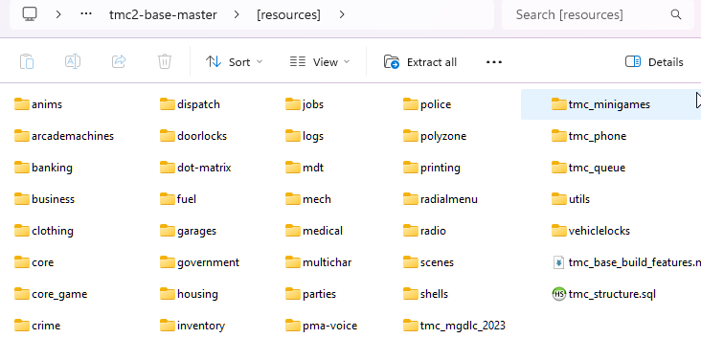Select the [resources] breadcrumb
701x361 pixels.
(x=288, y=14)
